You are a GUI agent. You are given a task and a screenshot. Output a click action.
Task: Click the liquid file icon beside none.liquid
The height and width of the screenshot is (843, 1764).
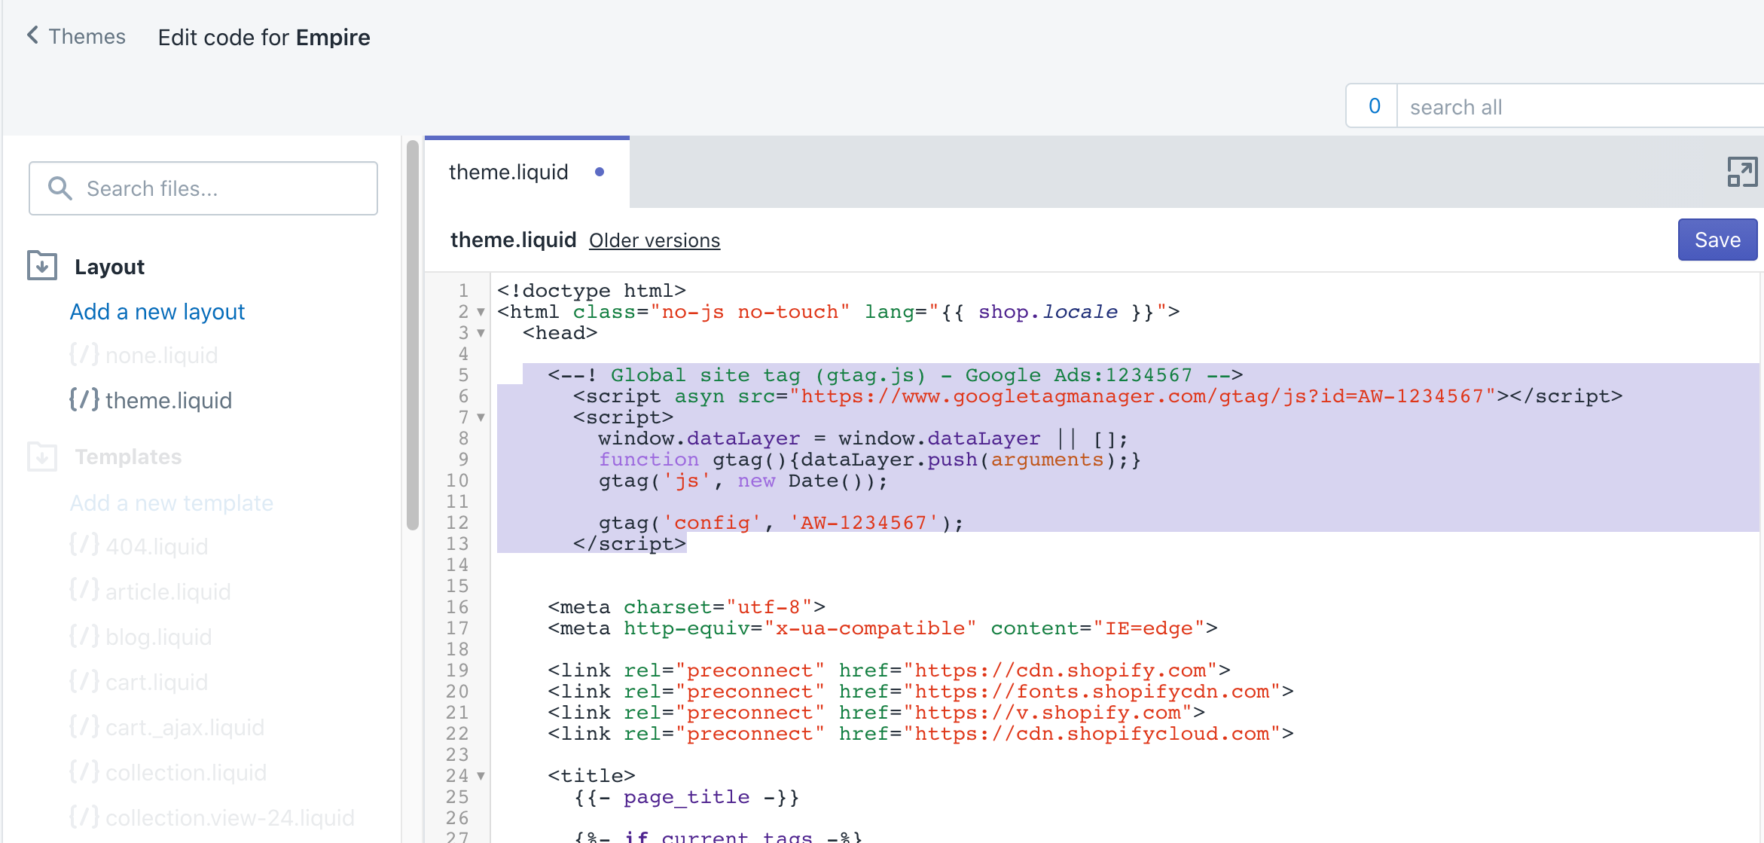[x=84, y=354]
